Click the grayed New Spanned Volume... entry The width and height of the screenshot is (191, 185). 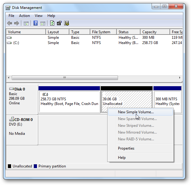[x=140, y=119]
